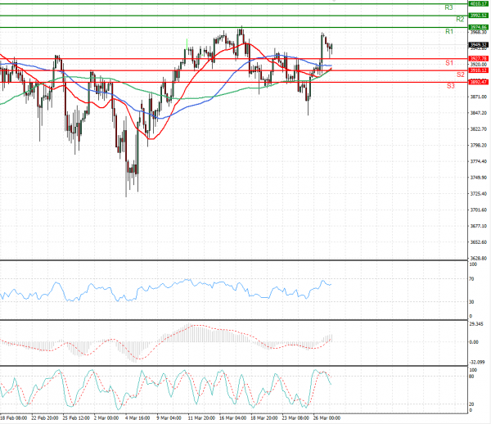This screenshot has width=491, height=424.
Task: Select the green 3974.86 price tag
Action: 479,27
